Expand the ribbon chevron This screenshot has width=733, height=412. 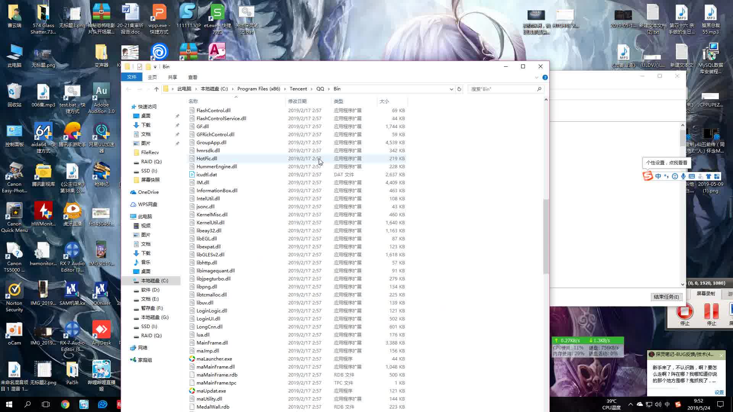tap(536, 77)
